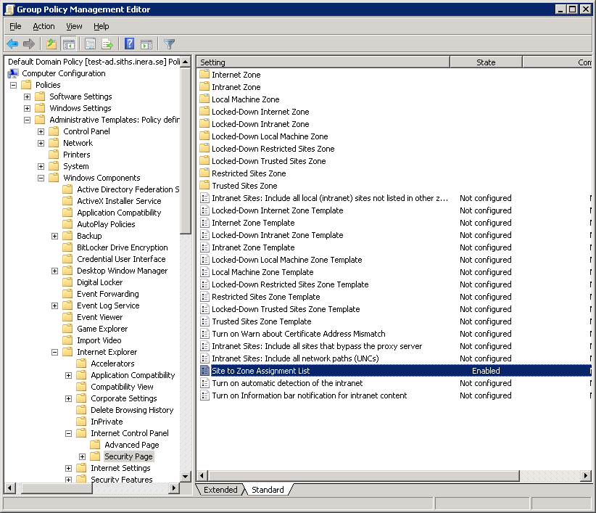Click settings list horizontal scrollbar left arrow
Screen dimensions: 596x513
tap(202, 475)
